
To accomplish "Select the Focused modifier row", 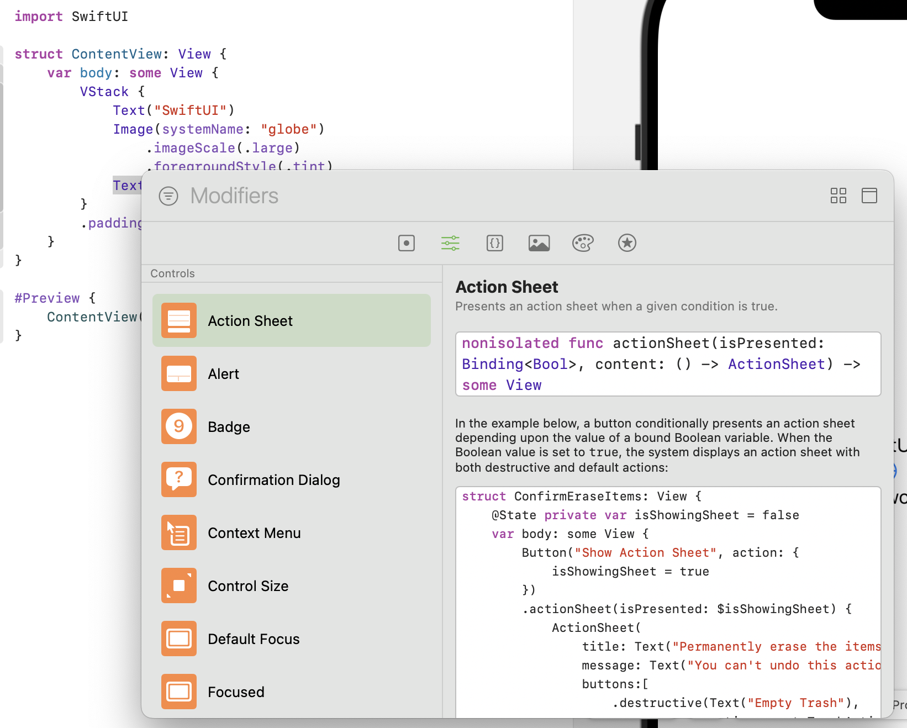I will pos(292,692).
